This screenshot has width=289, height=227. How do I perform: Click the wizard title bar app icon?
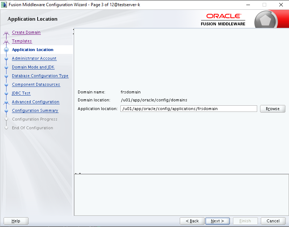(4, 5)
